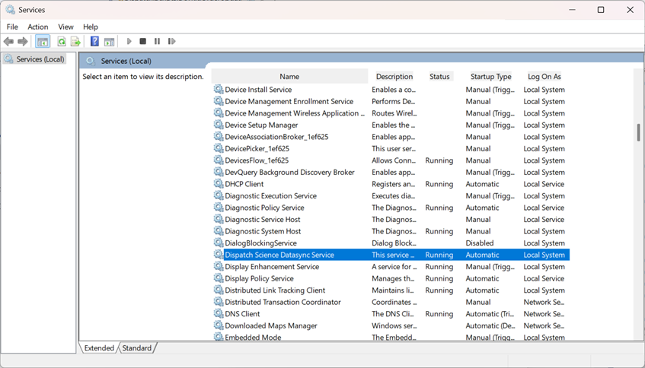This screenshot has height=368, width=645.
Task: Select DevicesFlow_1ef625 service
Action: pos(257,160)
